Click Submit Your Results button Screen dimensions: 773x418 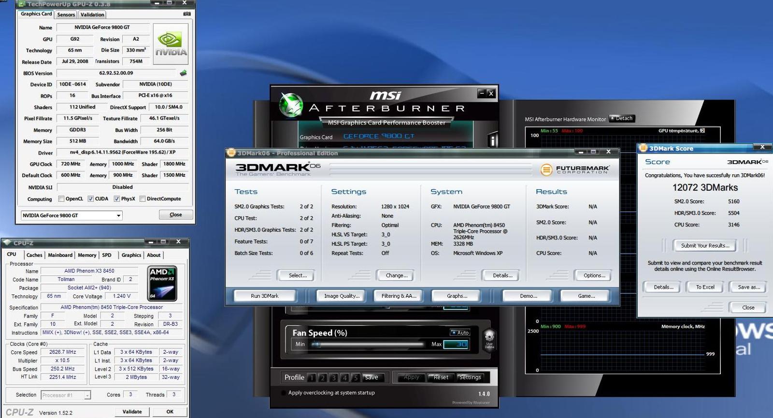(x=705, y=245)
